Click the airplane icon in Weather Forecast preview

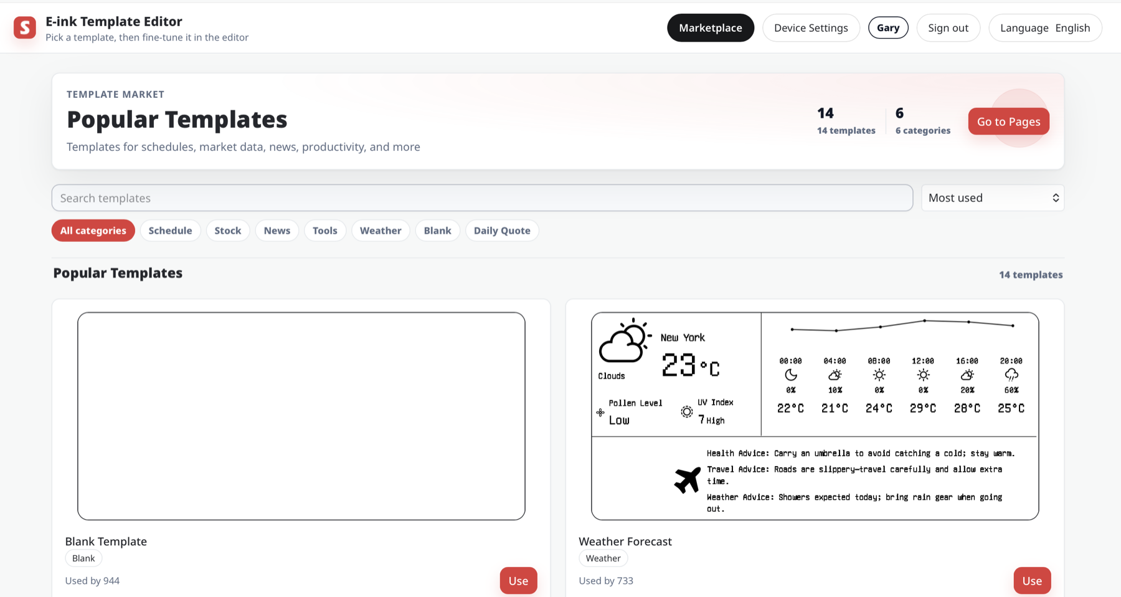pos(688,480)
